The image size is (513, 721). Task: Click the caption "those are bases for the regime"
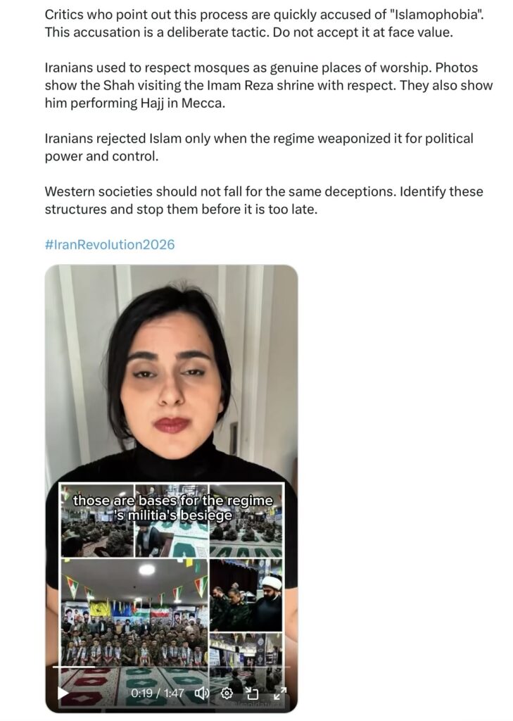pyautogui.click(x=173, y=501)
